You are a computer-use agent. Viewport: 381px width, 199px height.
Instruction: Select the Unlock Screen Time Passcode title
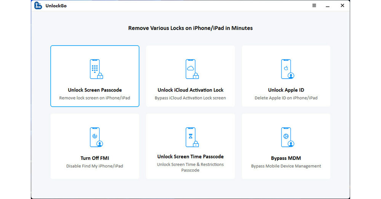[190, 156]
